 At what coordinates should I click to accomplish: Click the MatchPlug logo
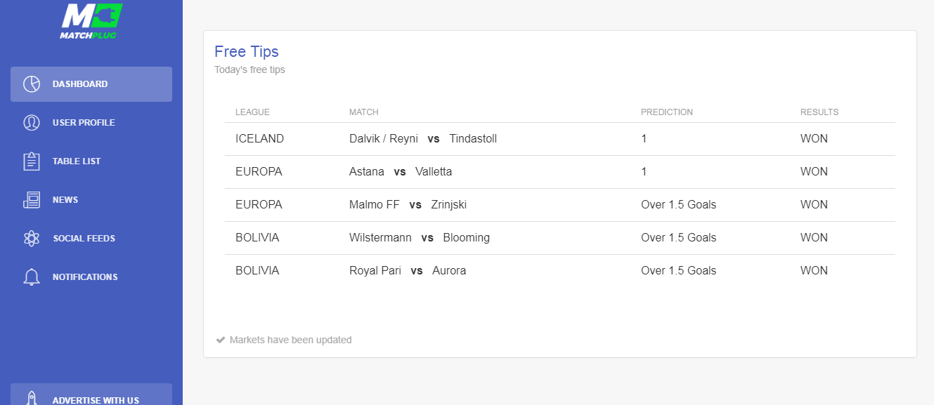point(91,21)
